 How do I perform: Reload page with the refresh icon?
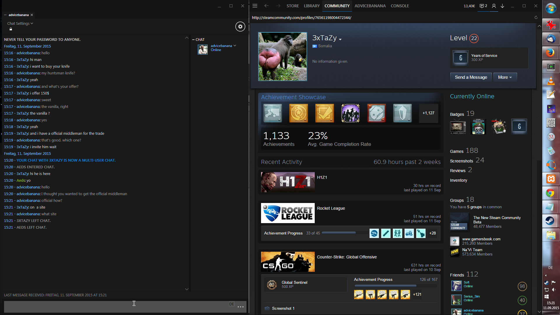(x=536, y=17)
